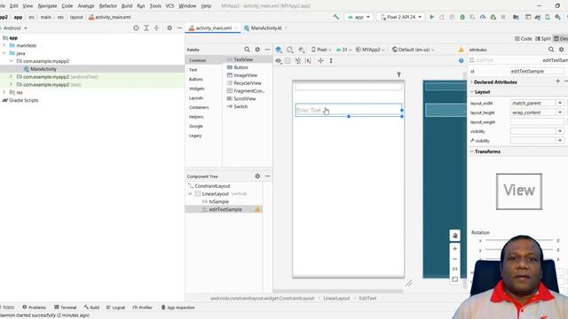The height and width of the screenshot is (319, 568).
Task: Open the App Inspection tool window
Action: (177, 307)
